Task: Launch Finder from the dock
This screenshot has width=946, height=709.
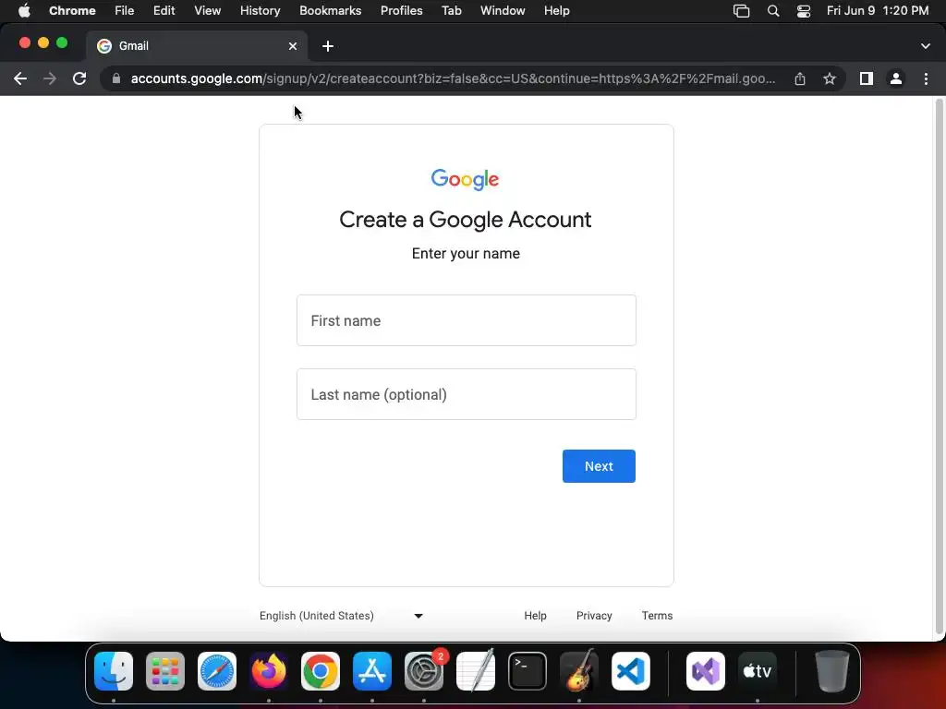Action: coord(114,671)
